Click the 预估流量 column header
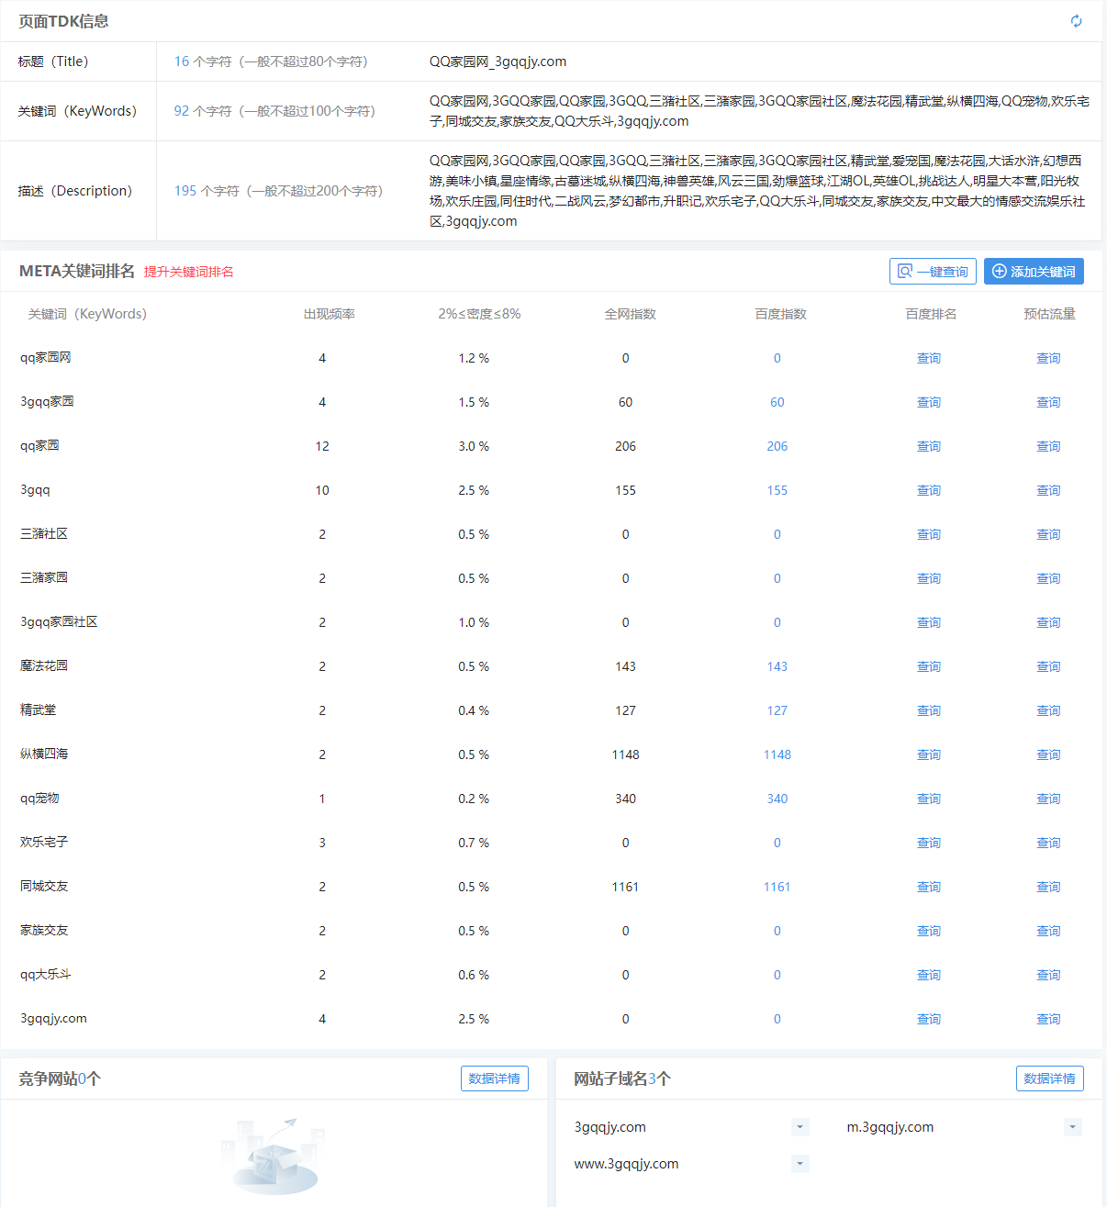1107x1207 pixels. [x=1049, y=314]
